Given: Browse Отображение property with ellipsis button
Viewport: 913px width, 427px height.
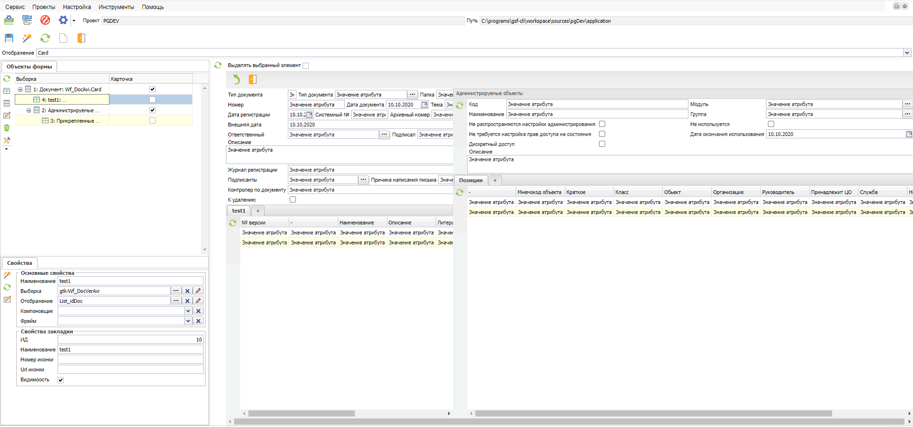Looking at the screenshot, I should pyautogui.click(x=176, y=301).
